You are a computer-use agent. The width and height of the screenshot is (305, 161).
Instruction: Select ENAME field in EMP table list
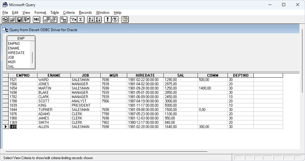pyautogui.click(x=14, y=48)
